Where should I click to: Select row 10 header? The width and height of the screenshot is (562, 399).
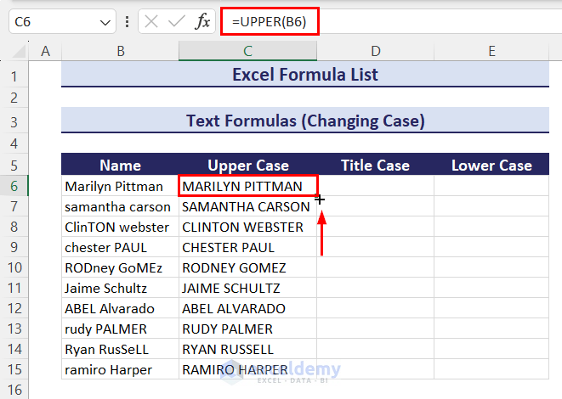[x=14, y=267]
